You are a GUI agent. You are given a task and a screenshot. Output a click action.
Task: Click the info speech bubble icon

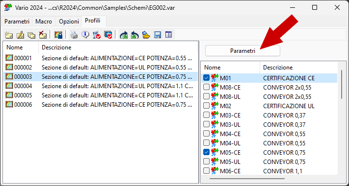click(85, 35)
